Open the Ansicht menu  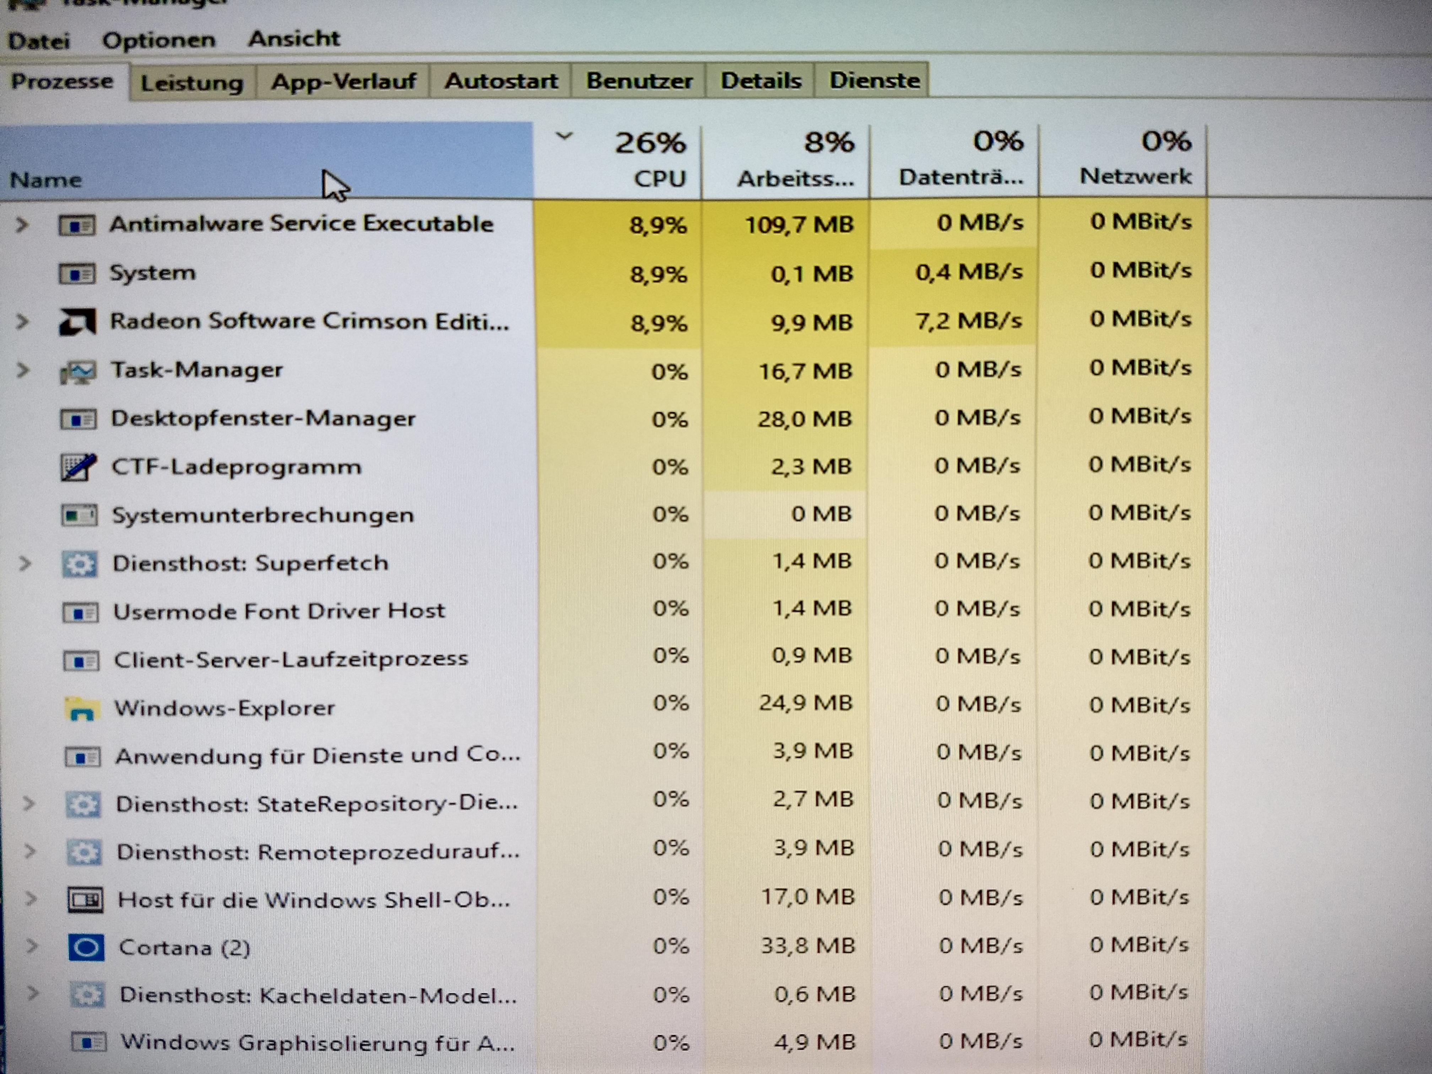pos(294,39)
